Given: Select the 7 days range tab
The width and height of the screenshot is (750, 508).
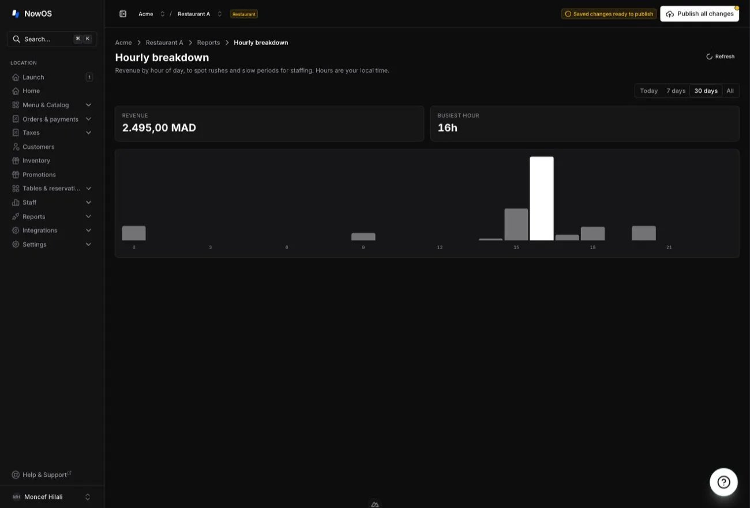Looking at the screenshot, I should pos(676,91).
